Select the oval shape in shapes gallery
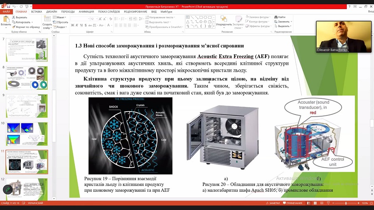Image resolution: width=374 pixels, height=210 pixels. pyautogui.click(x=205, y=17)
